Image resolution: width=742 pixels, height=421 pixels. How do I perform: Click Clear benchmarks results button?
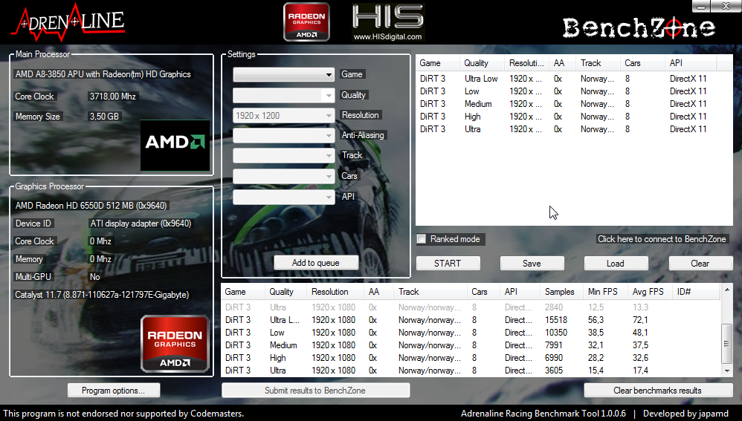point(658,391)
